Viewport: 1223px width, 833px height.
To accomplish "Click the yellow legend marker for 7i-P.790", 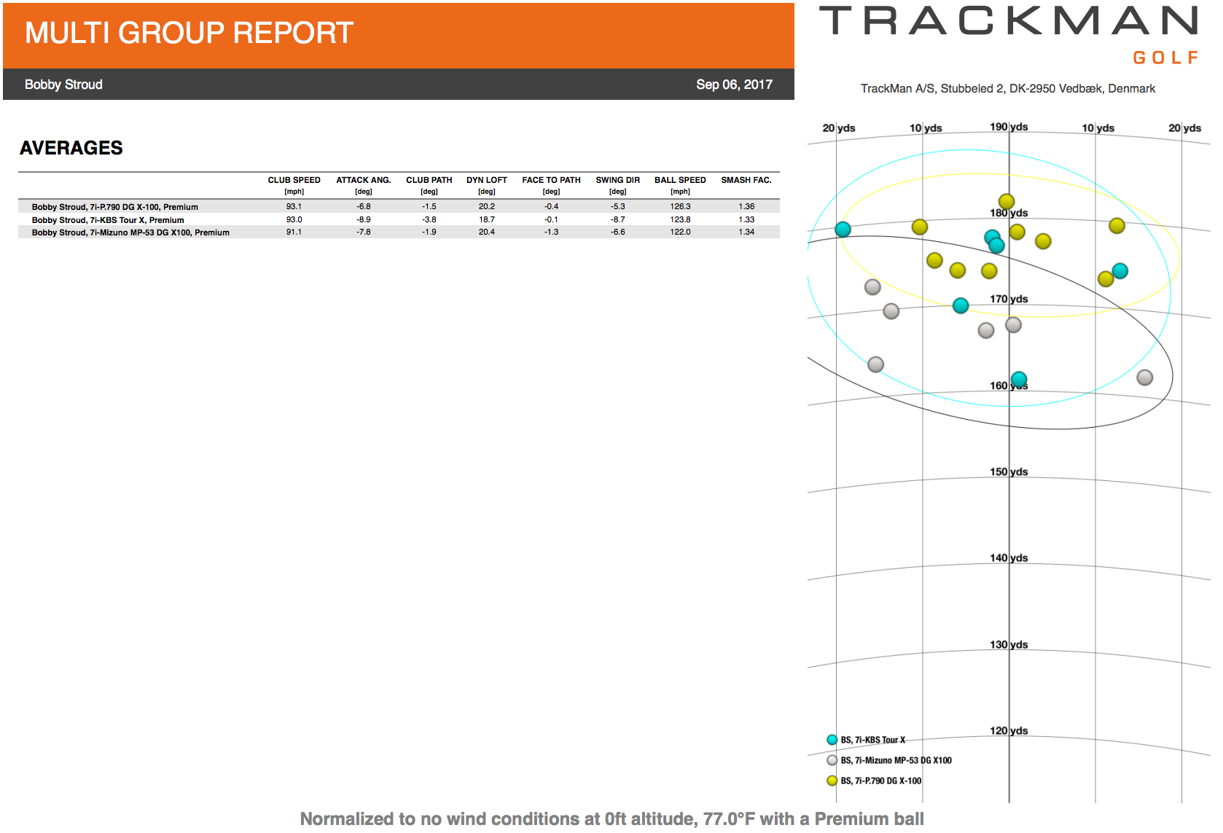I will click(x=832, y=781).
